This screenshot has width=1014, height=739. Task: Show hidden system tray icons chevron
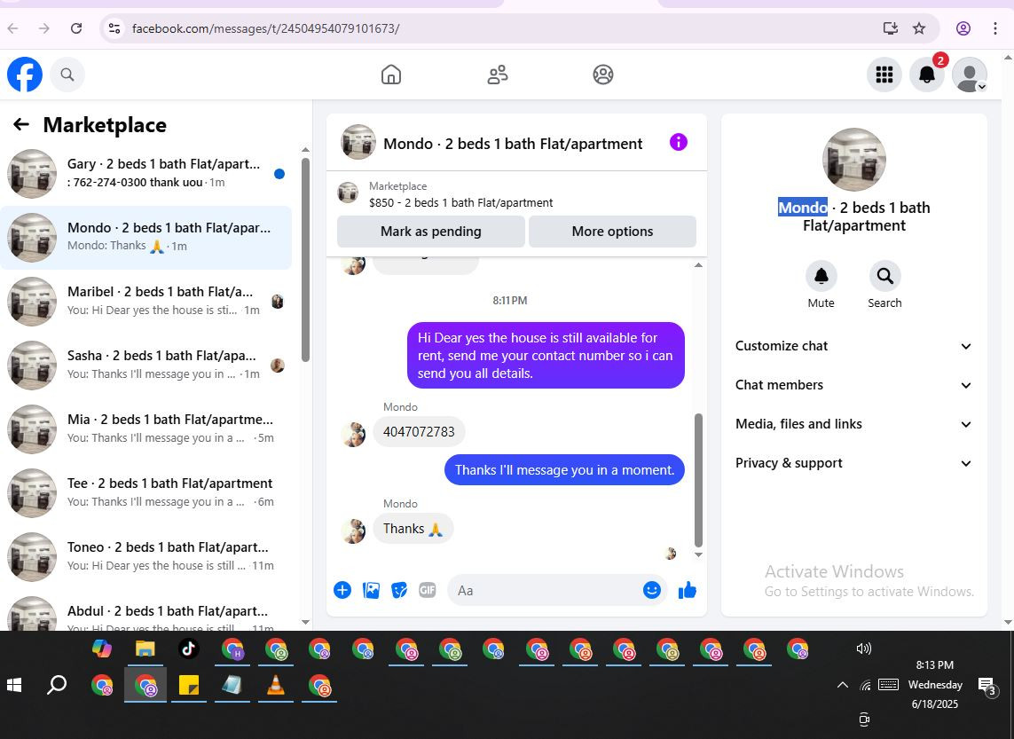(842, 685)
